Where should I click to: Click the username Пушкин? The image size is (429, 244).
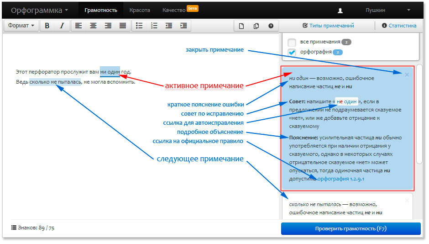[375, 10]
